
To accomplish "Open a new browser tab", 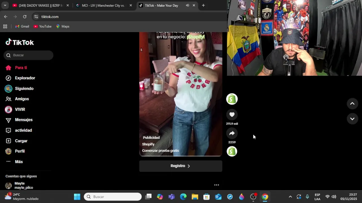I will (203, 5).
